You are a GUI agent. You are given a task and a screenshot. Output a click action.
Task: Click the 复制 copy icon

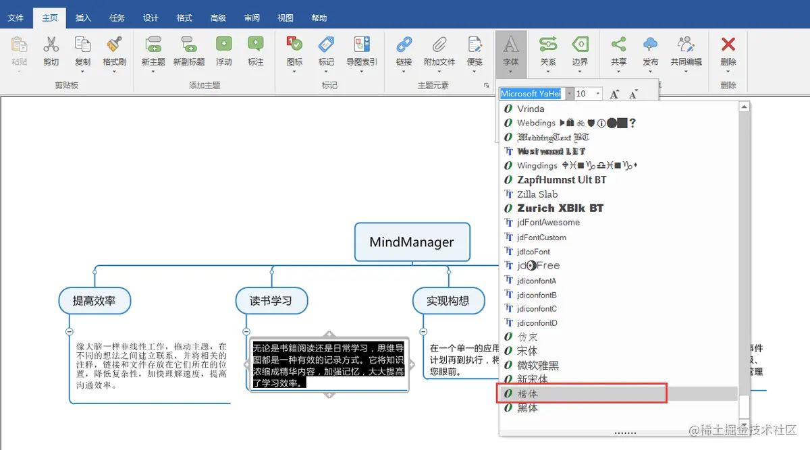(x=82, y=45)
